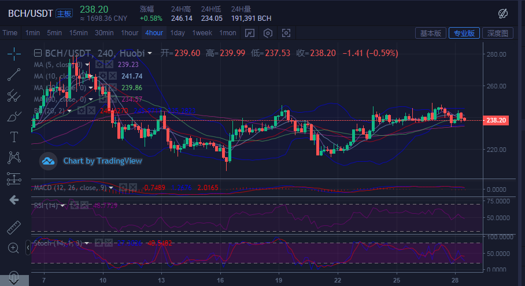525x286 pixels.
Task: Expand RSI (14) dropdown arrow
Action: (x=62, y=205)
